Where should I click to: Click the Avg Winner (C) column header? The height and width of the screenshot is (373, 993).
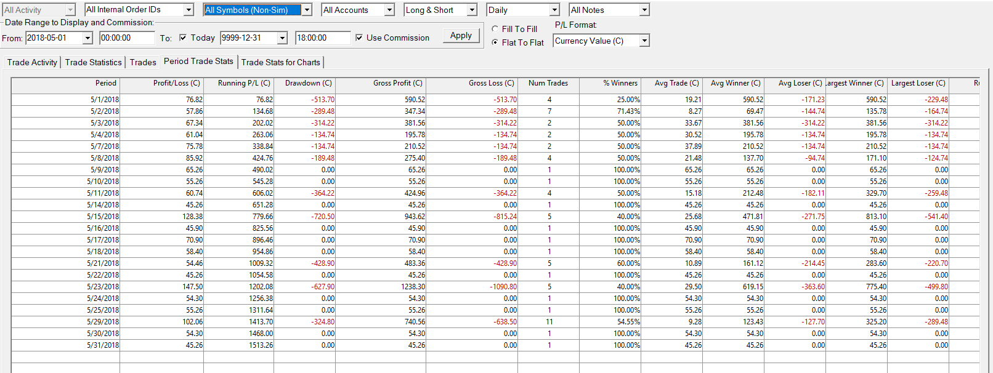(733, 84)
